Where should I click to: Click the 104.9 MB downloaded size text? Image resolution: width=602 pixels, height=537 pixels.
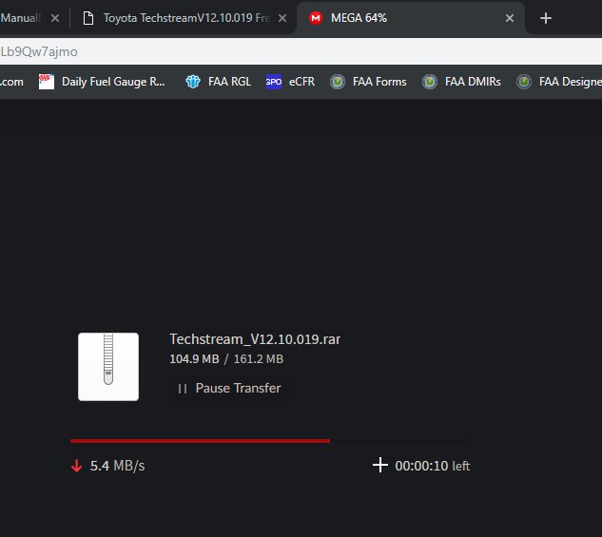(x=194, y=359)
